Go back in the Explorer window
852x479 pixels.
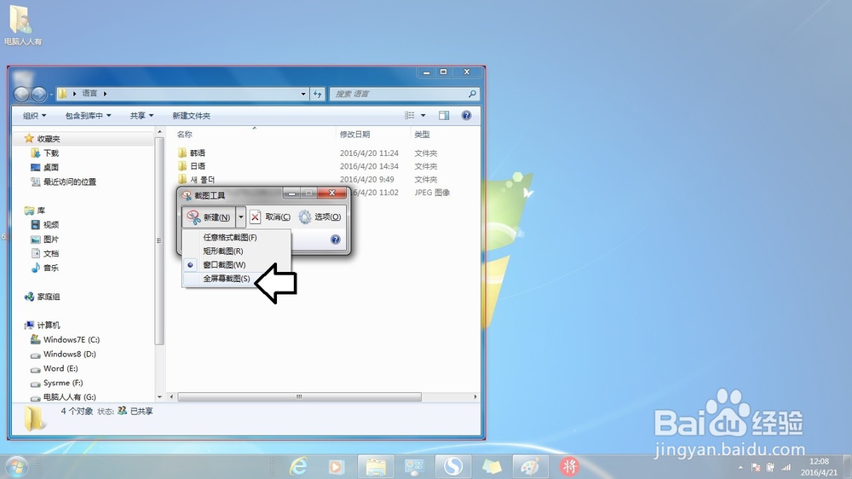[21, 94]
